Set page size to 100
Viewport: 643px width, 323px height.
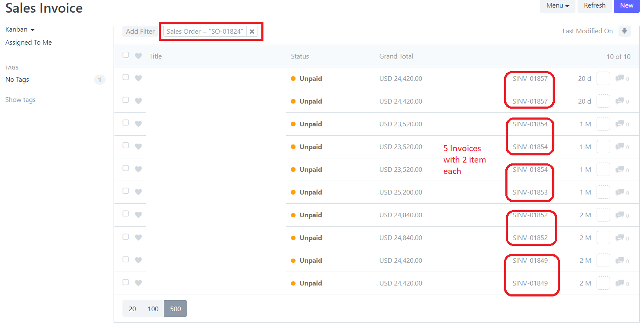click(x=153, y=309)
